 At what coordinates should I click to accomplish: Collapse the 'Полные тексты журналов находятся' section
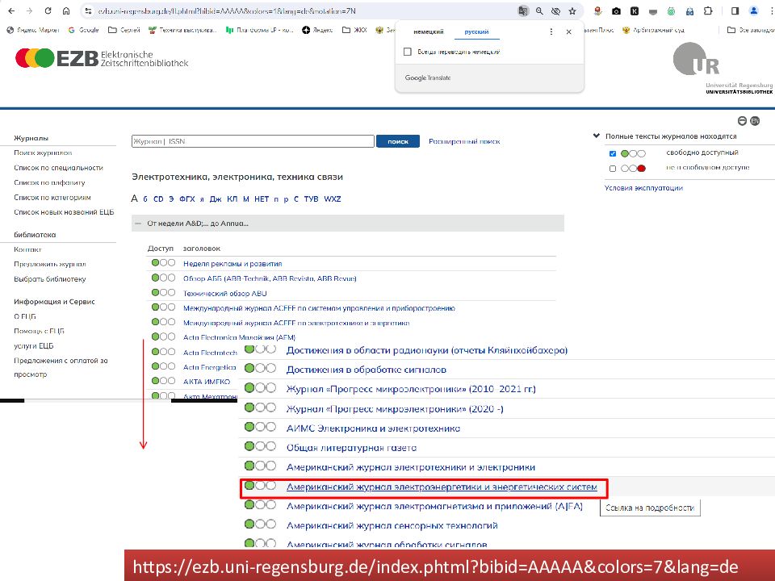tap(597, 137)
